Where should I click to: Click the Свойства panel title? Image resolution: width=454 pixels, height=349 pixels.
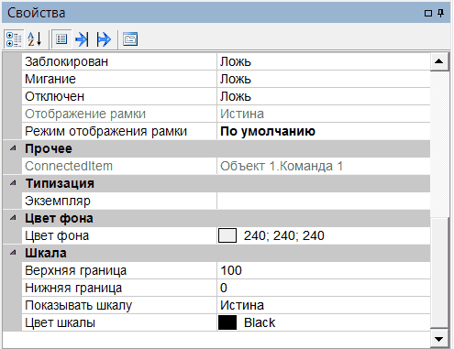tap(37, 13)
